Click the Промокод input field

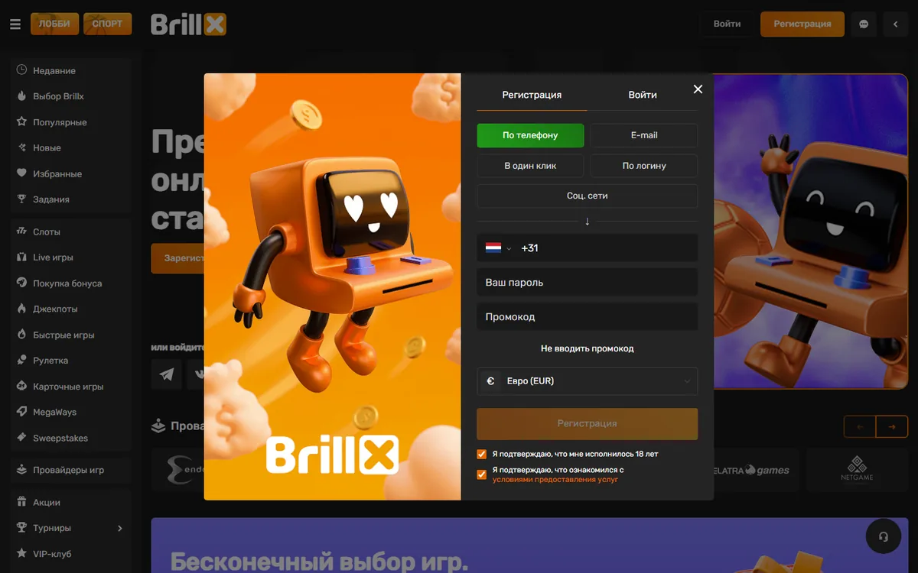[x=587, y=317]
